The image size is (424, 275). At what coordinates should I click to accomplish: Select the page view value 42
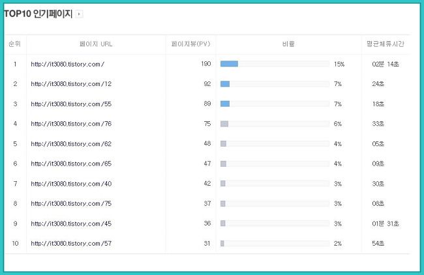pyautogui.click(x=207, y=183)
